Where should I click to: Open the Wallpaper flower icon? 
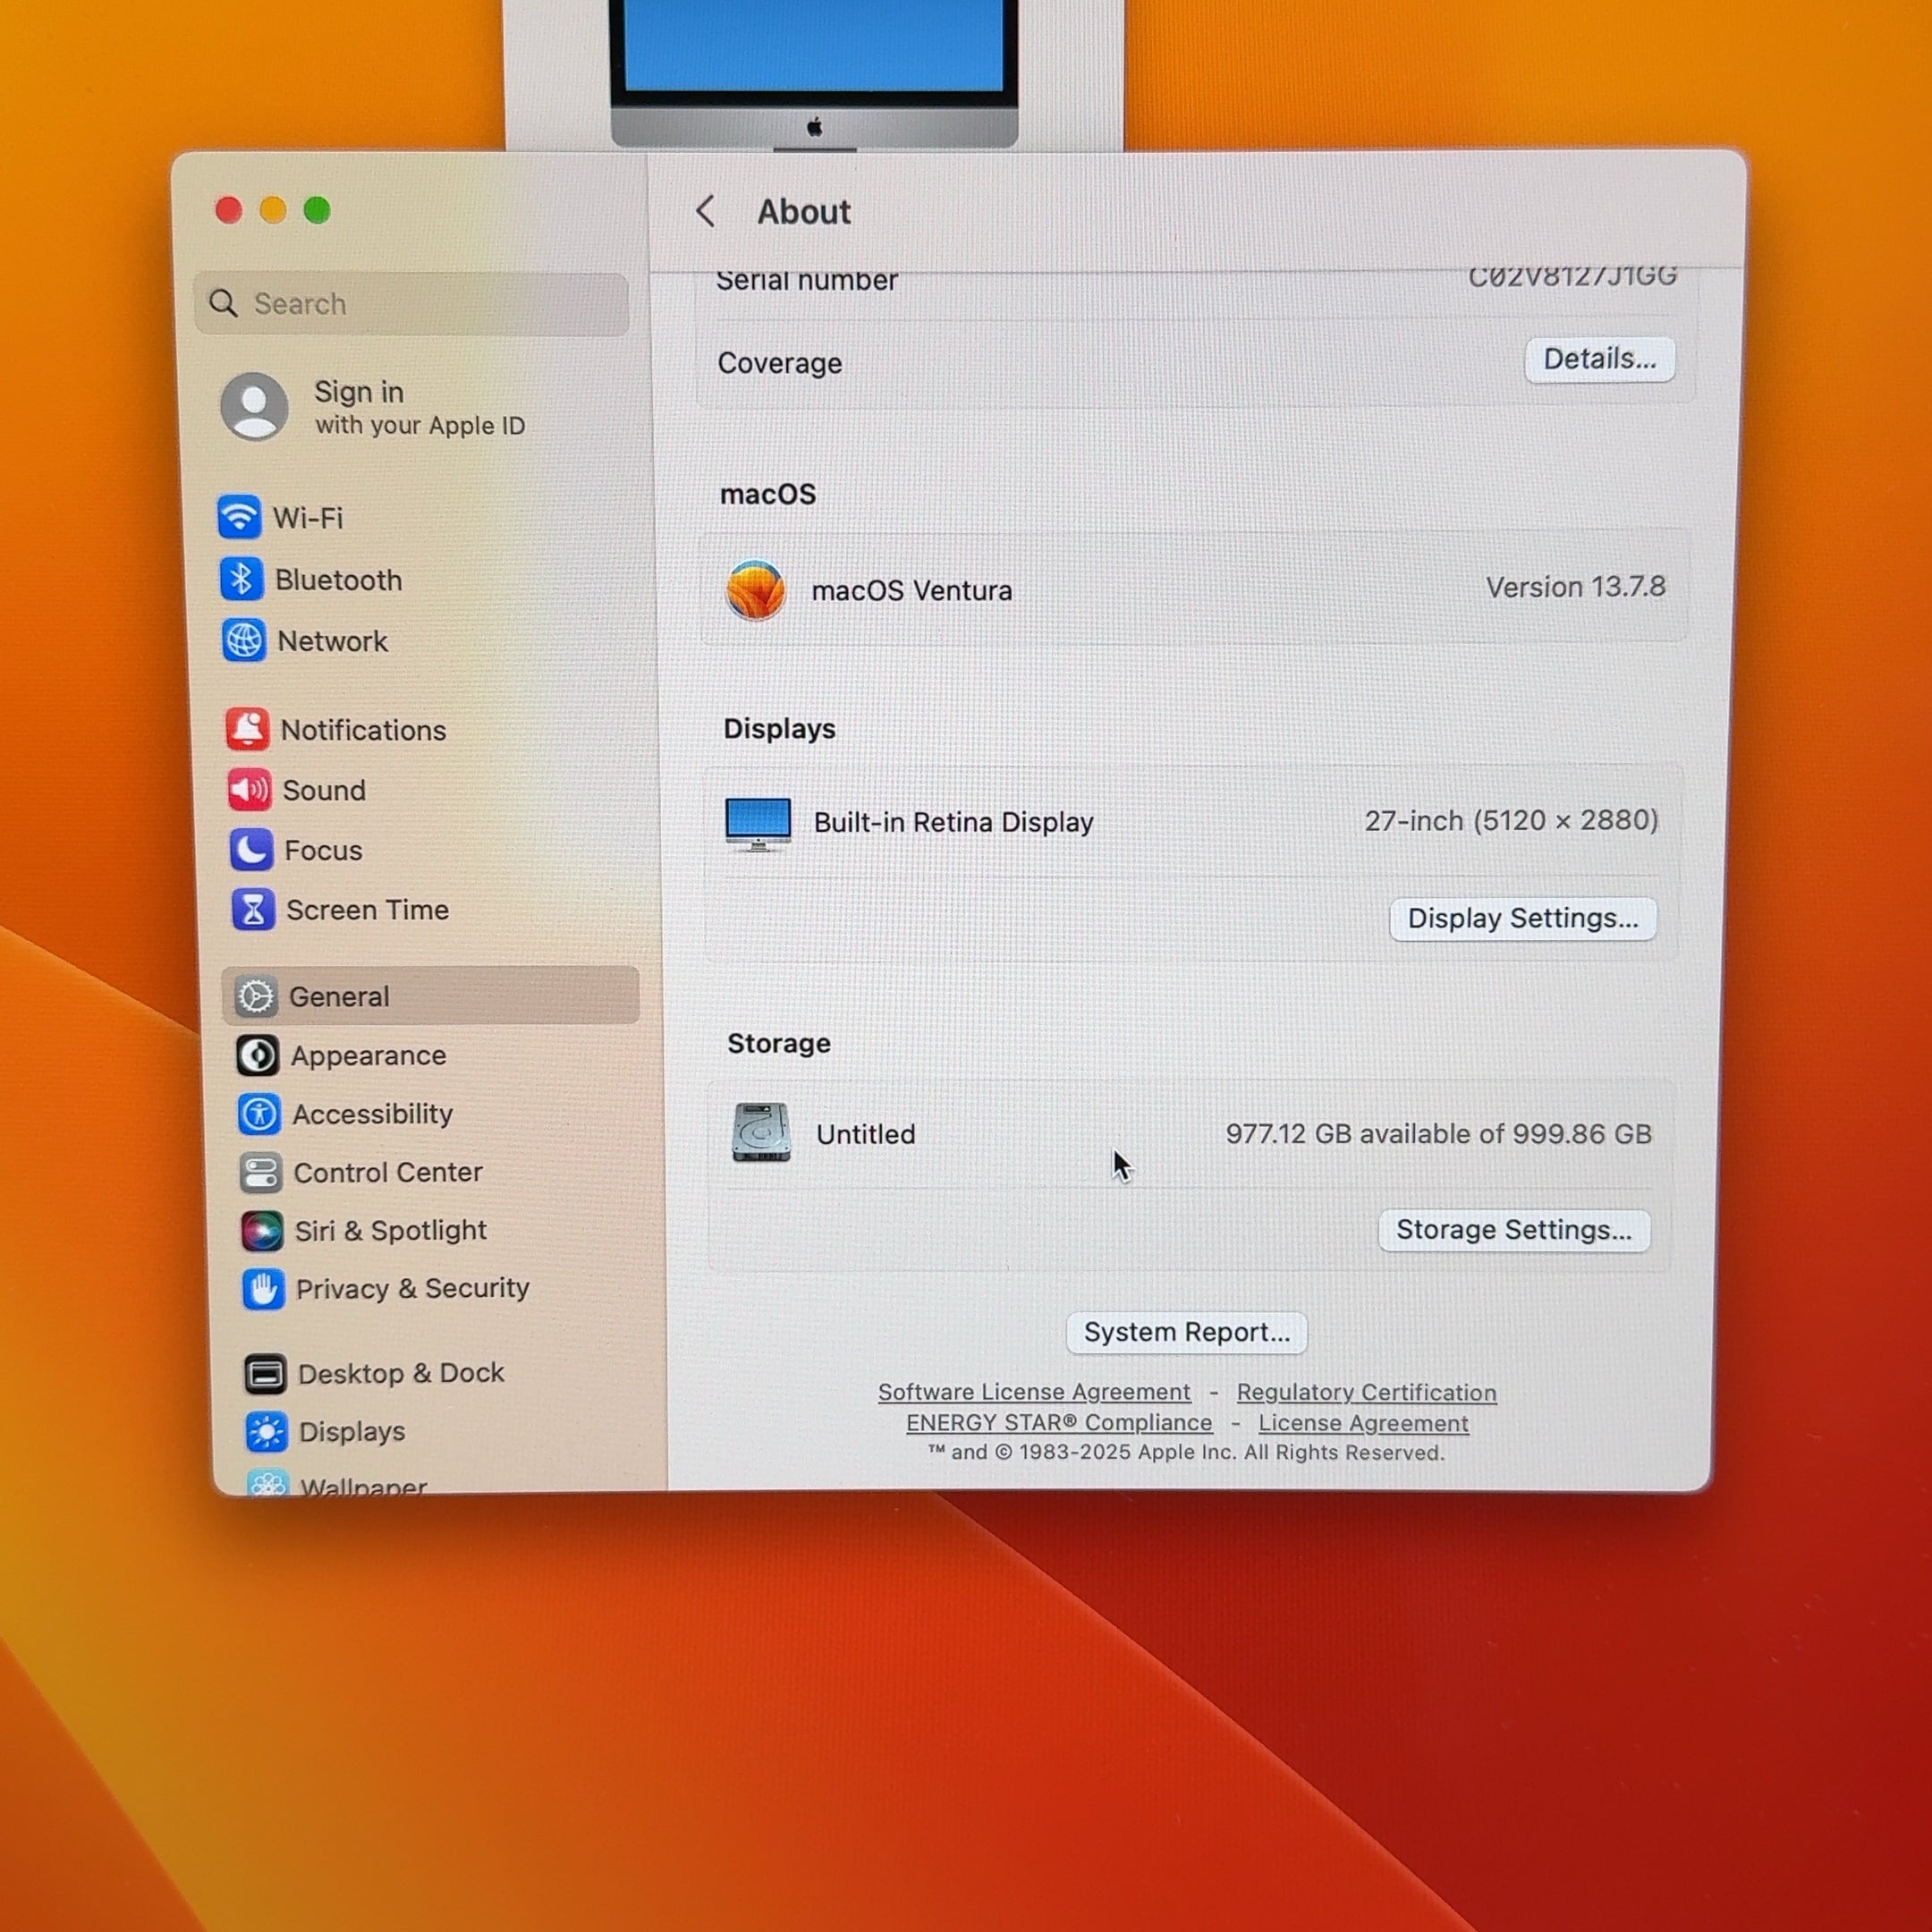268,1481
